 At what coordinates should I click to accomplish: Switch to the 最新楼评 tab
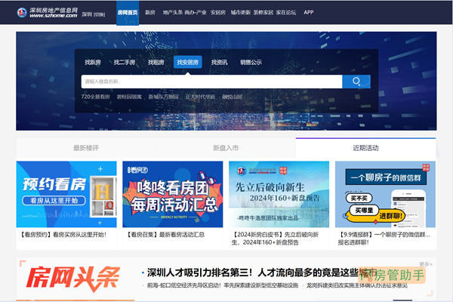tap(86, 148)
